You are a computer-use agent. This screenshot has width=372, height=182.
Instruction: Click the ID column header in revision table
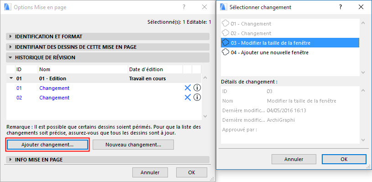pos(26,69)
